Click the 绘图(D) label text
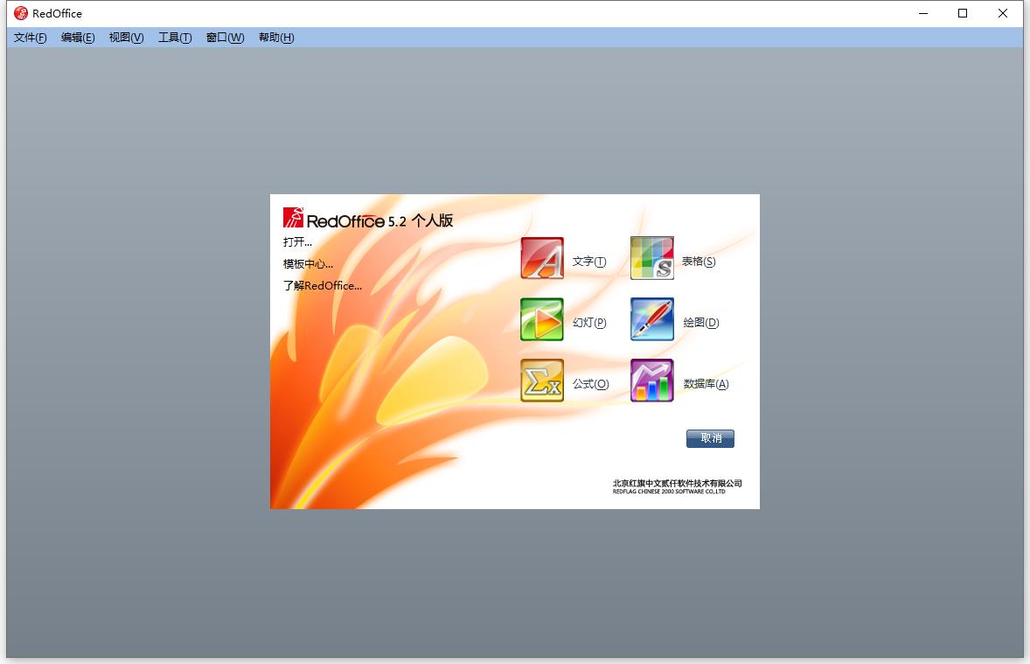Screen dimensions: 1030x664 coord(701,323)
